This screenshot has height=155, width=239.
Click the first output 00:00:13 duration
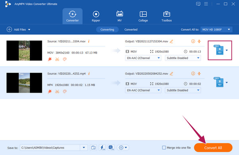point(195,52)
